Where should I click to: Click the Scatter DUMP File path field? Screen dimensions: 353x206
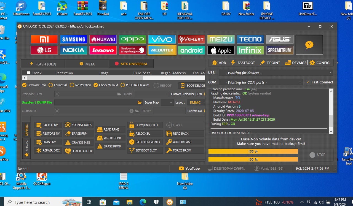tap(96, 102)
